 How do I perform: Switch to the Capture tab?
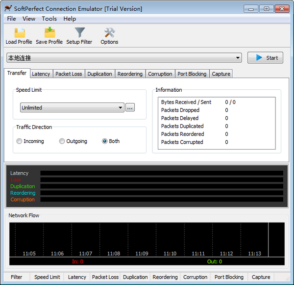[221, 74]
